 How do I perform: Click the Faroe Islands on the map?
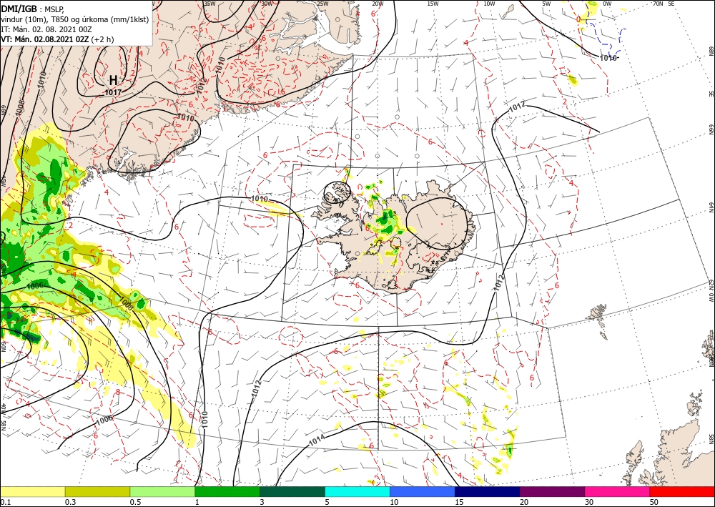point(599,320)
